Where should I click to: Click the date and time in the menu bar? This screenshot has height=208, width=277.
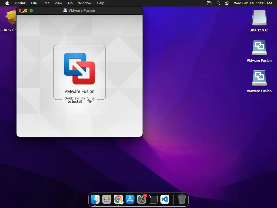(253, 3)
